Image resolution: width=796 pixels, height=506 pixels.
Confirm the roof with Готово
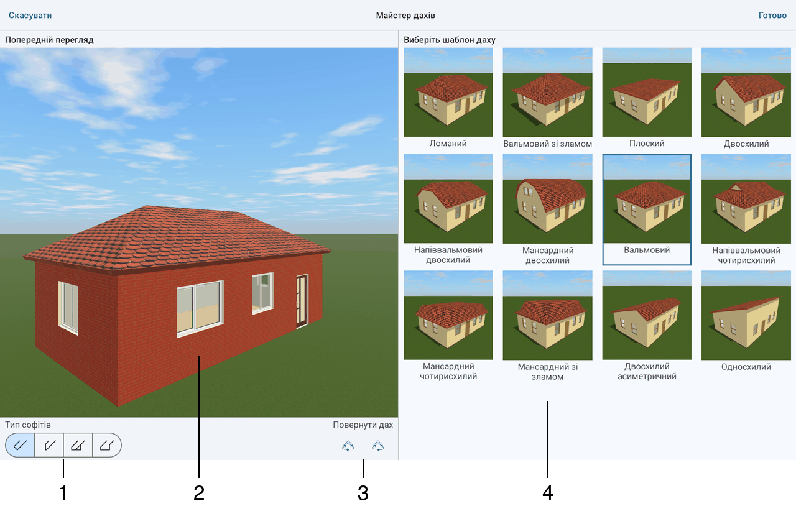(x=772, y=15)
